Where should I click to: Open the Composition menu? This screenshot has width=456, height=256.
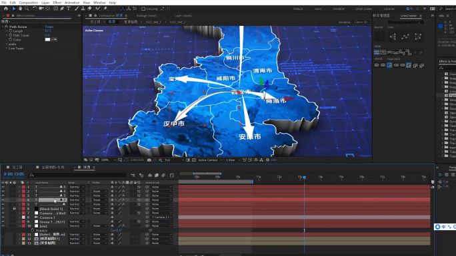[29, 2]
